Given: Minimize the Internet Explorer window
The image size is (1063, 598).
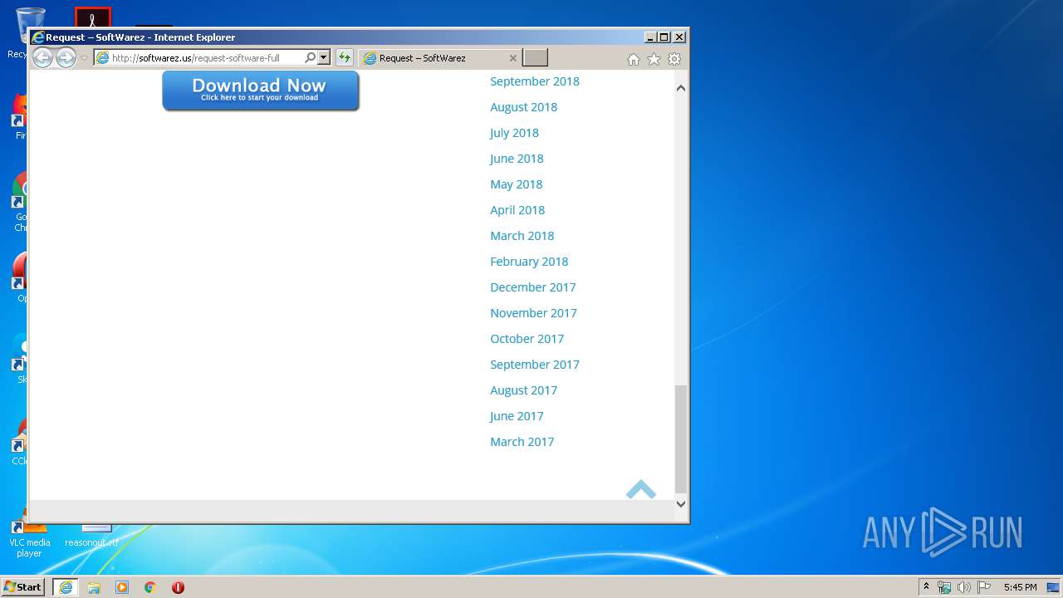Looking at the screenshot, I should coord(650,37).
